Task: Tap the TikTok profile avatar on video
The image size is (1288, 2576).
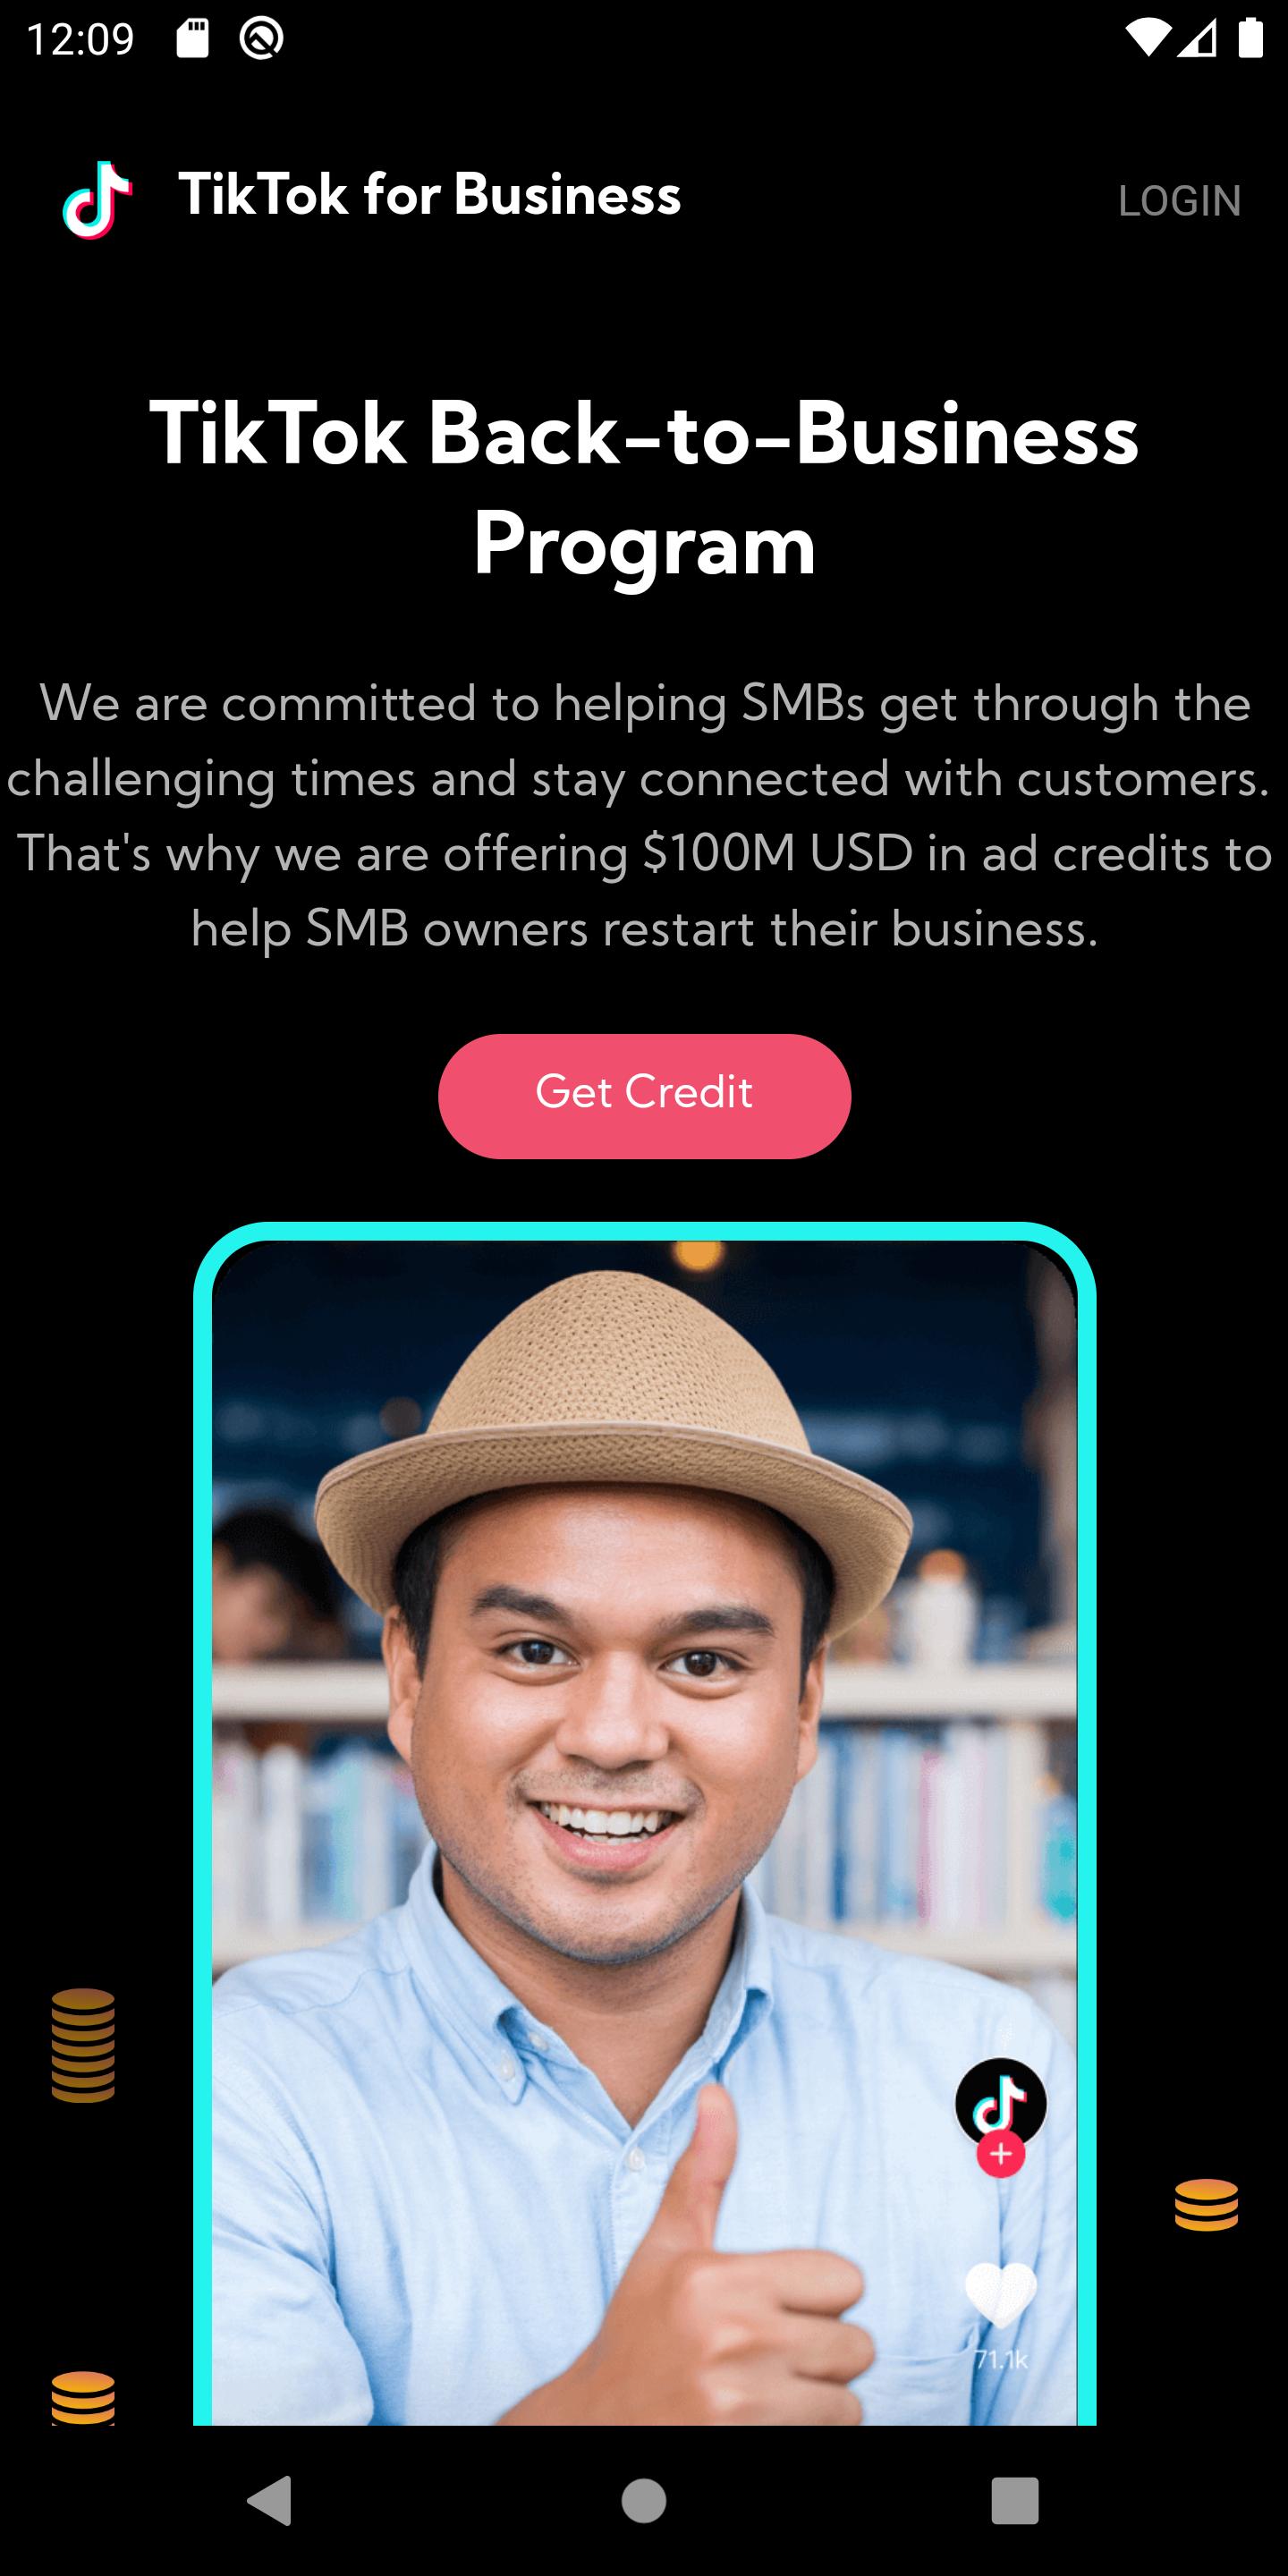Action: click(1000, 2102)
